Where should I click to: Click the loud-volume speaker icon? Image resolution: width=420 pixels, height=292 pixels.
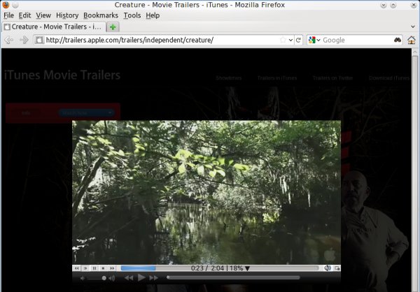point(112,278)
